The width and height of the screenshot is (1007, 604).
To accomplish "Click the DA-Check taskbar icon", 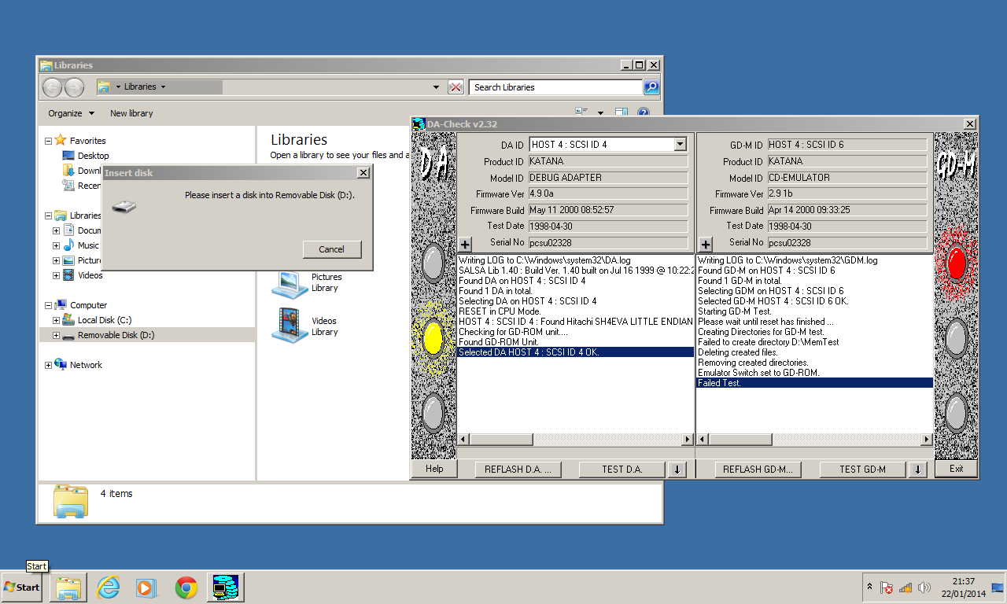I will coord(226,587).
